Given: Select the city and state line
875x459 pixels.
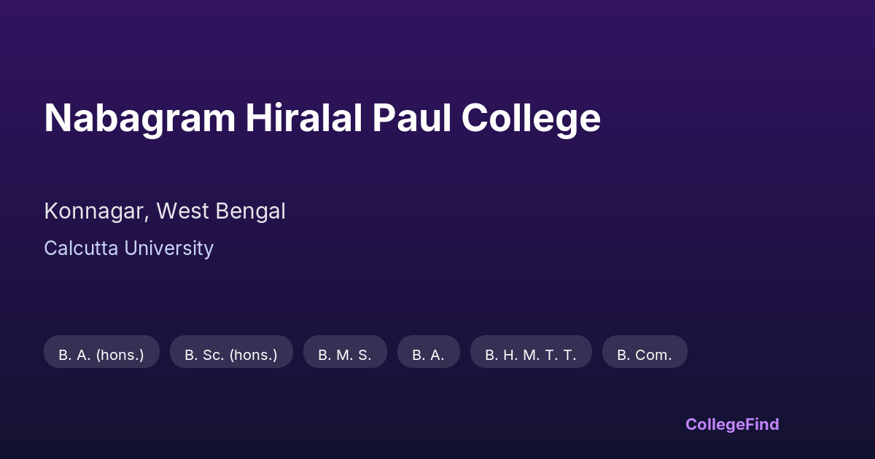Looking at the screenshot, I should pos(165,211).
